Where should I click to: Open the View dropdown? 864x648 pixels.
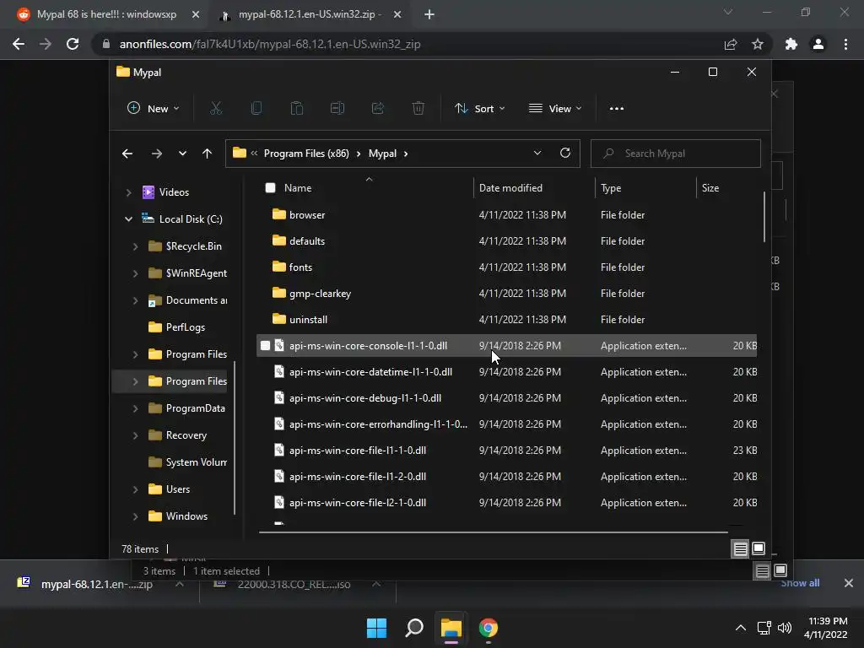tap(555, 109)
